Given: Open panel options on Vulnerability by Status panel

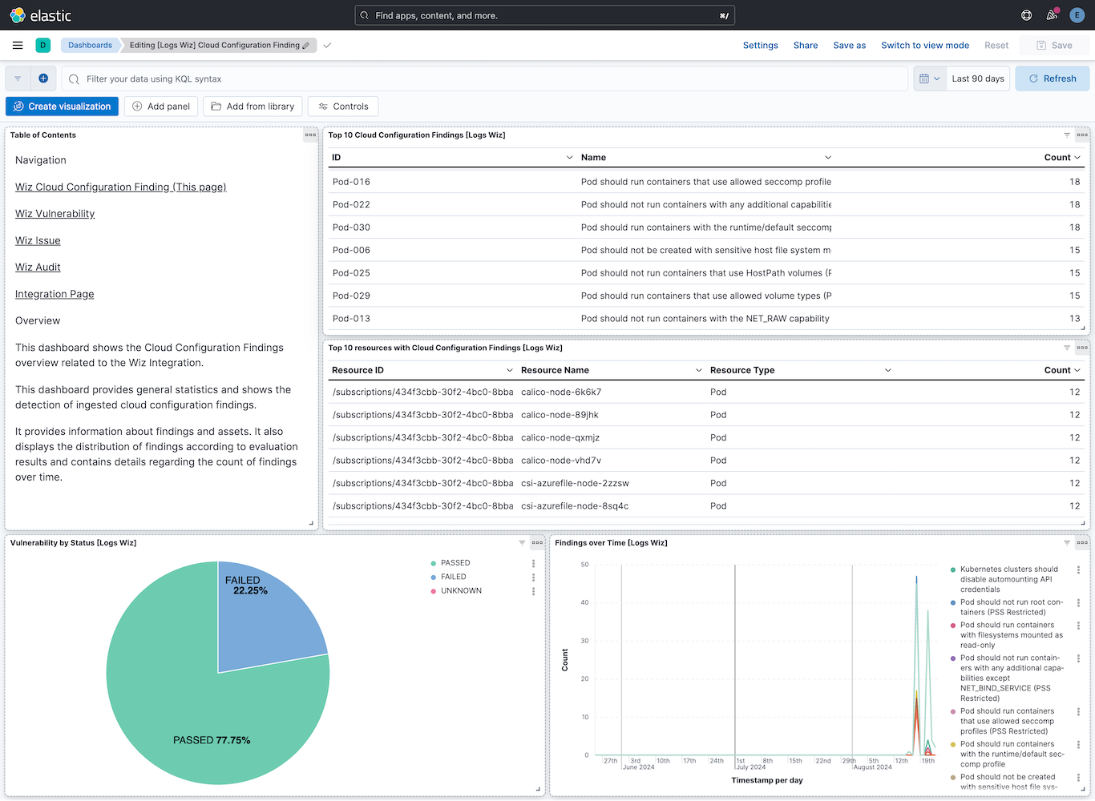Looking at the screenshot, I should click(536, 542).
